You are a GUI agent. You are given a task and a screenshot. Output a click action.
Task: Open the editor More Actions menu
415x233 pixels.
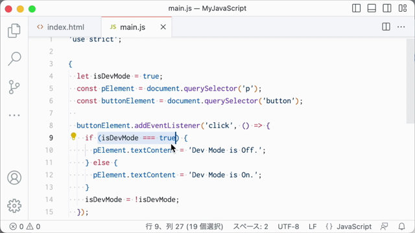tap(401, 27)
